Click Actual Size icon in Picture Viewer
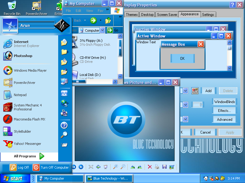This screenshot has height=183, width=245. pyautogui.click(x=98, y=167)
